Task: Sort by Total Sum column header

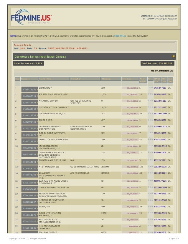Action: (130, 79)
